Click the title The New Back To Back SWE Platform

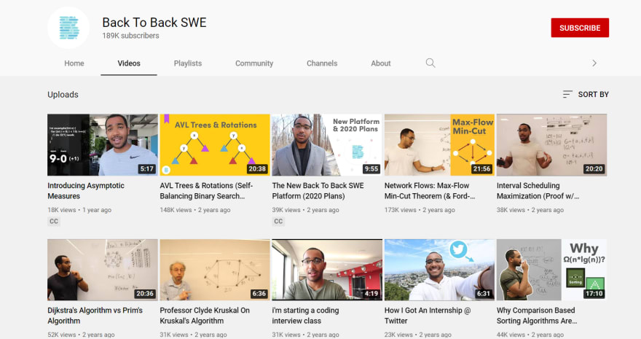click(318, 190)
